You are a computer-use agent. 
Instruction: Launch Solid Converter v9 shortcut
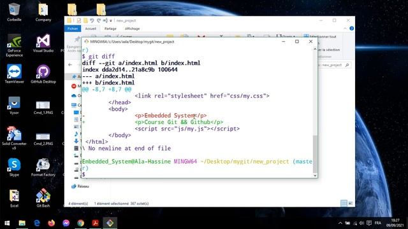[x=14, y=138]
